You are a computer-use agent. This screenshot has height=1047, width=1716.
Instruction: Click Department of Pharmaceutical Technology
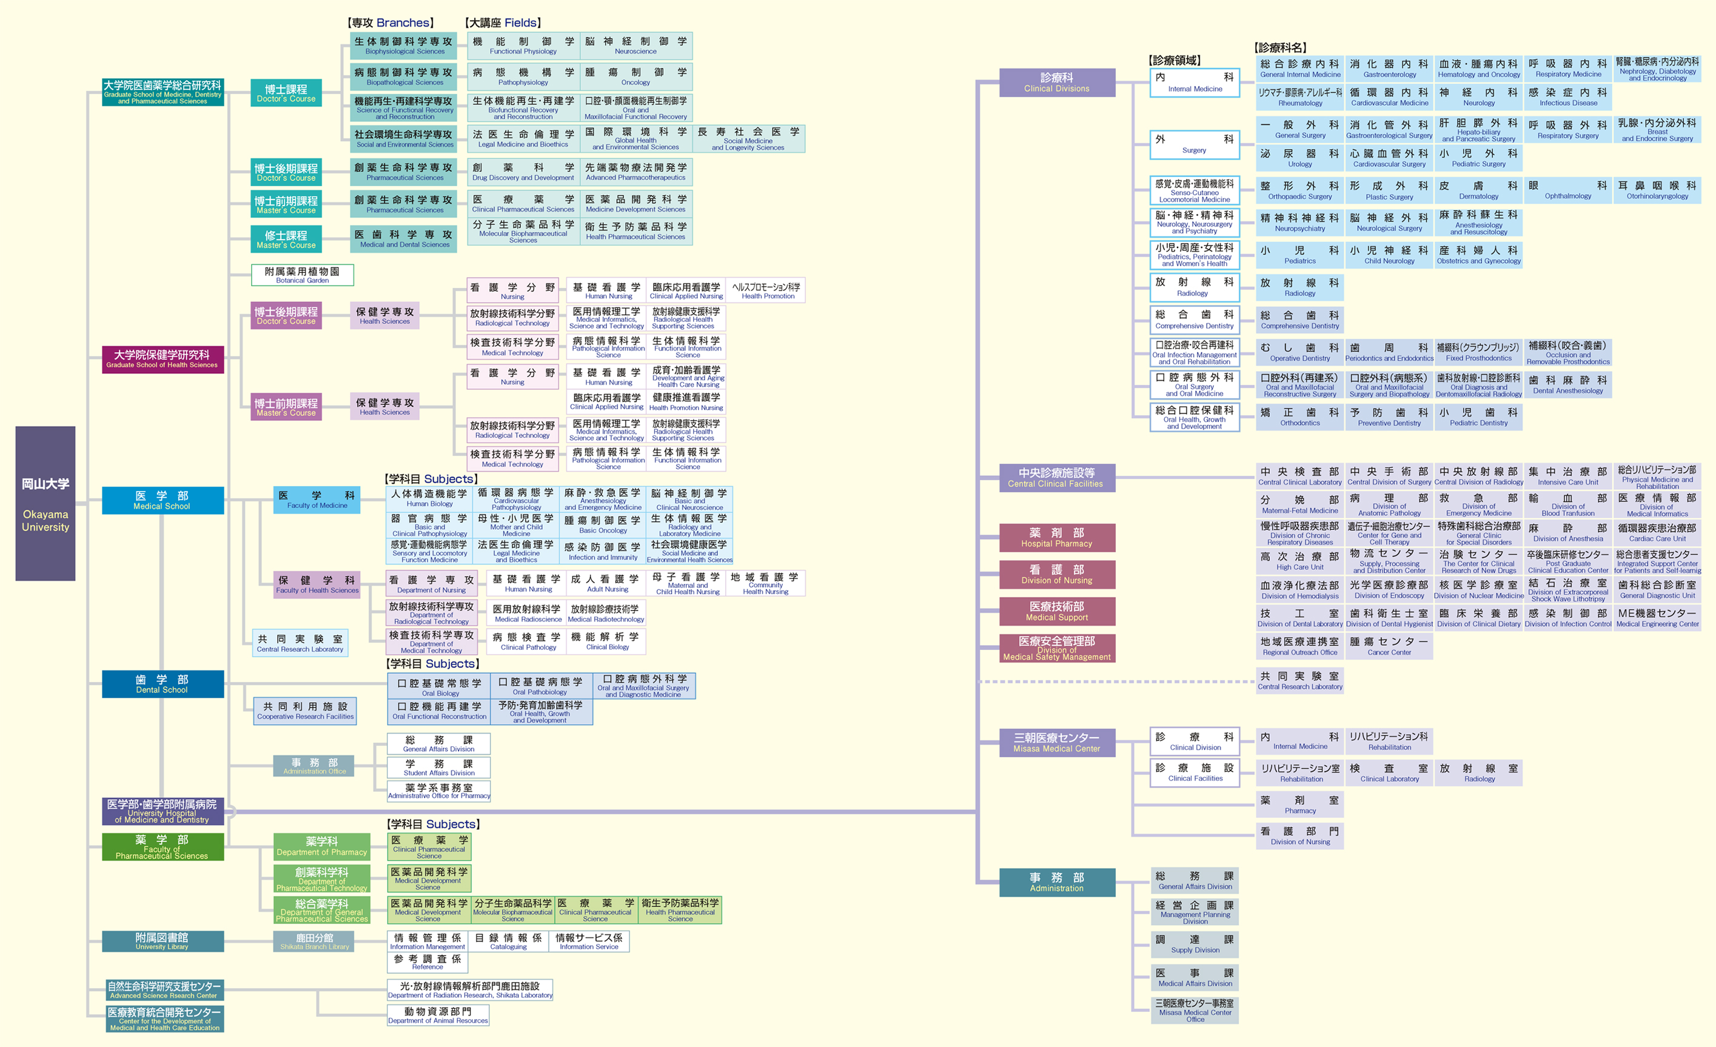pyautogui.click(x=322, y=878)
